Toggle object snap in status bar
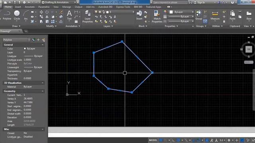Image resolution: width=255 pixels, height=143 pixels. [x=199, y=140]
